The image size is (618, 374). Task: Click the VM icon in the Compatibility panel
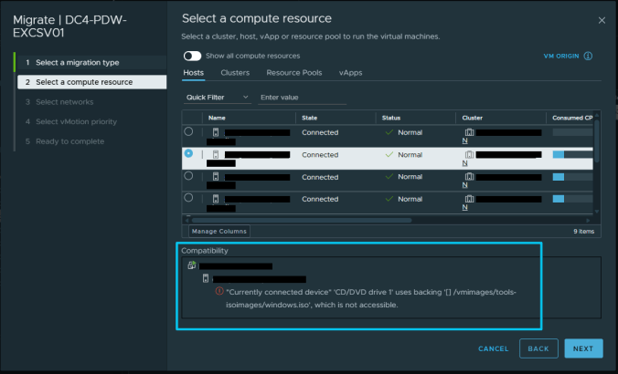coord(192,266)
